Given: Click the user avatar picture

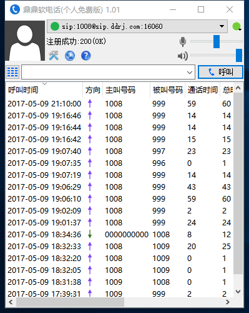Looking at the screenshot, I should click(x=25, y=41).
